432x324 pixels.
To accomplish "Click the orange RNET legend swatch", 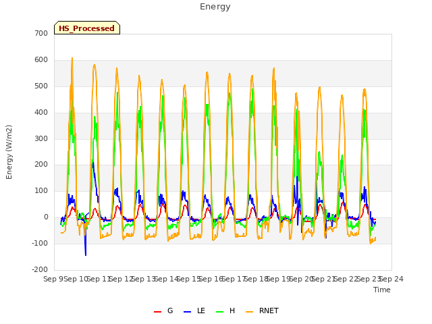I will pos(249,312).
